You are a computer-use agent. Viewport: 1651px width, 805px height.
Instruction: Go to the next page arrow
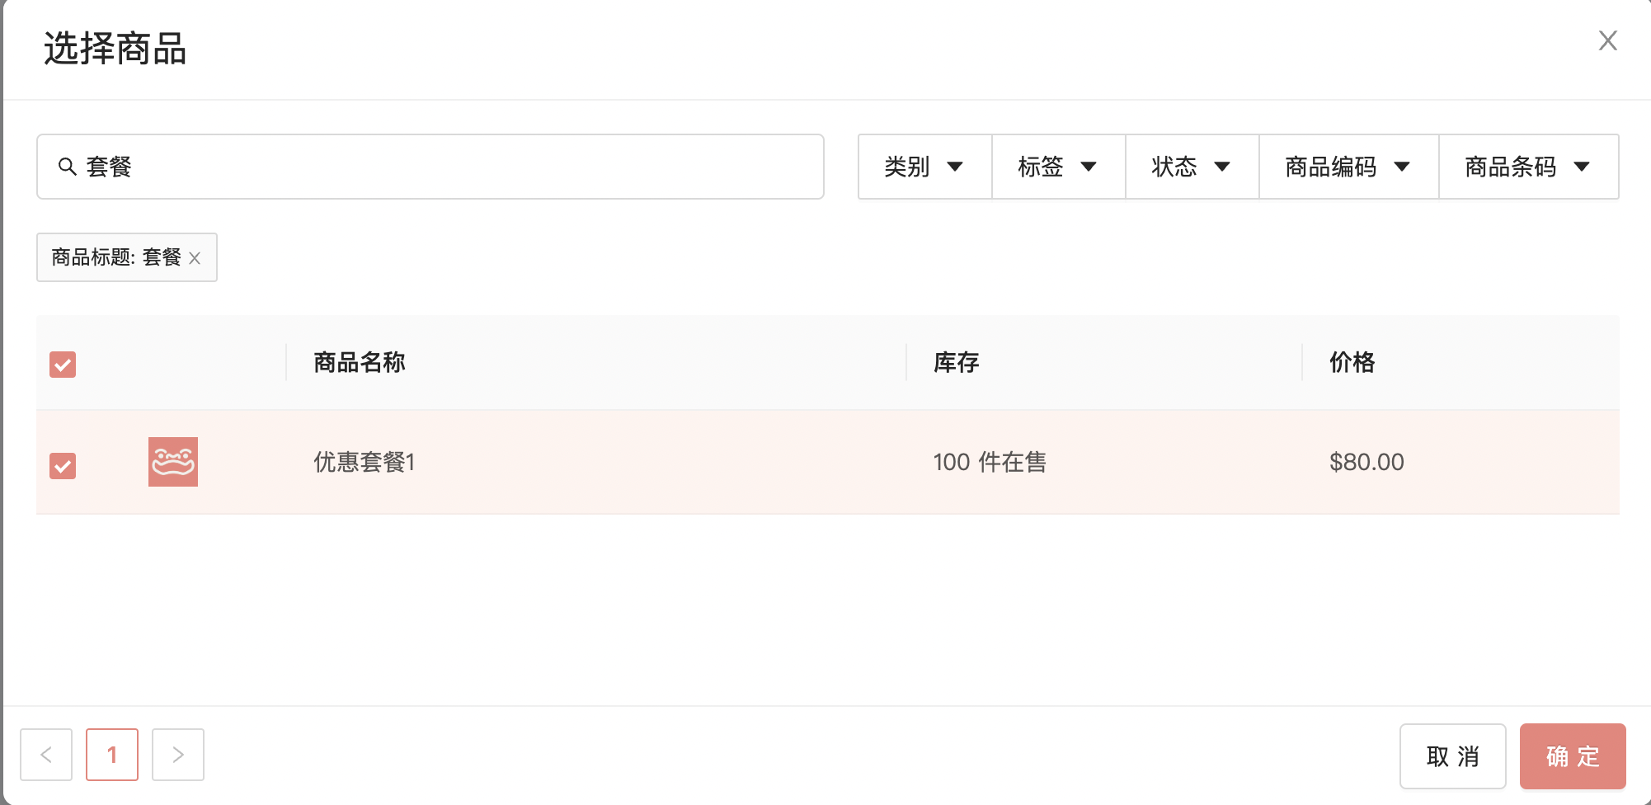coord(178,755)
